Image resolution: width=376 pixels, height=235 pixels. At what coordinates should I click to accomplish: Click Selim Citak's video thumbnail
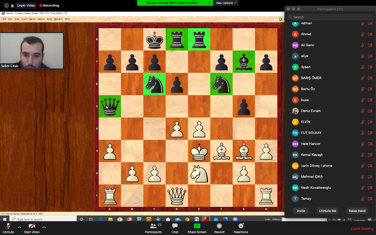point(32,51)
